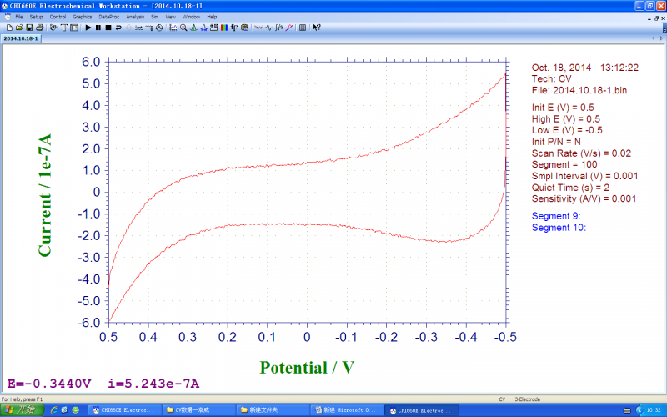The width and height of the screenshot is (667, 417).
Task: Click the integral icon
Action: click(278, 28)
